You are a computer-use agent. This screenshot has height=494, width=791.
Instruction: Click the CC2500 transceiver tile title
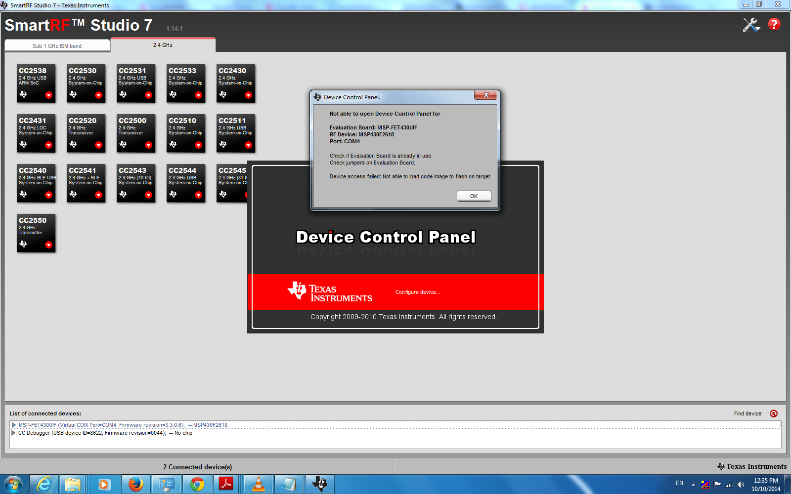(x=132, y=121)
